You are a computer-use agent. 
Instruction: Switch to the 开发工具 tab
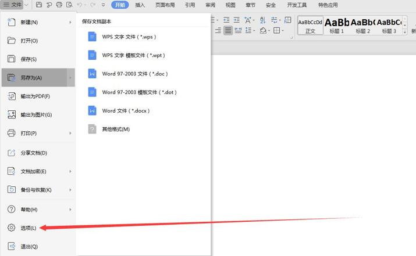(x=297, y=5)
